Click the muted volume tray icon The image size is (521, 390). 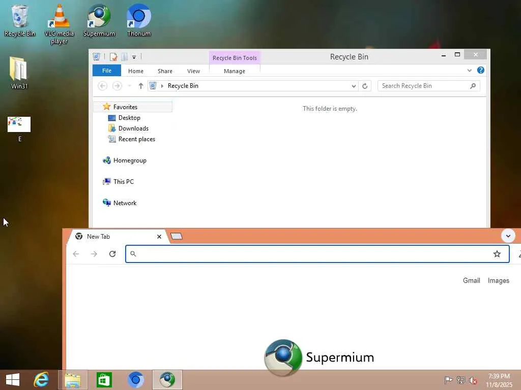coord(473,380)
